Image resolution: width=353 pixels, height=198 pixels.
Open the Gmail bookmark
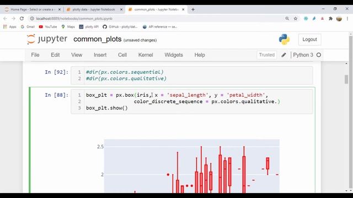[x=28, y=27]
